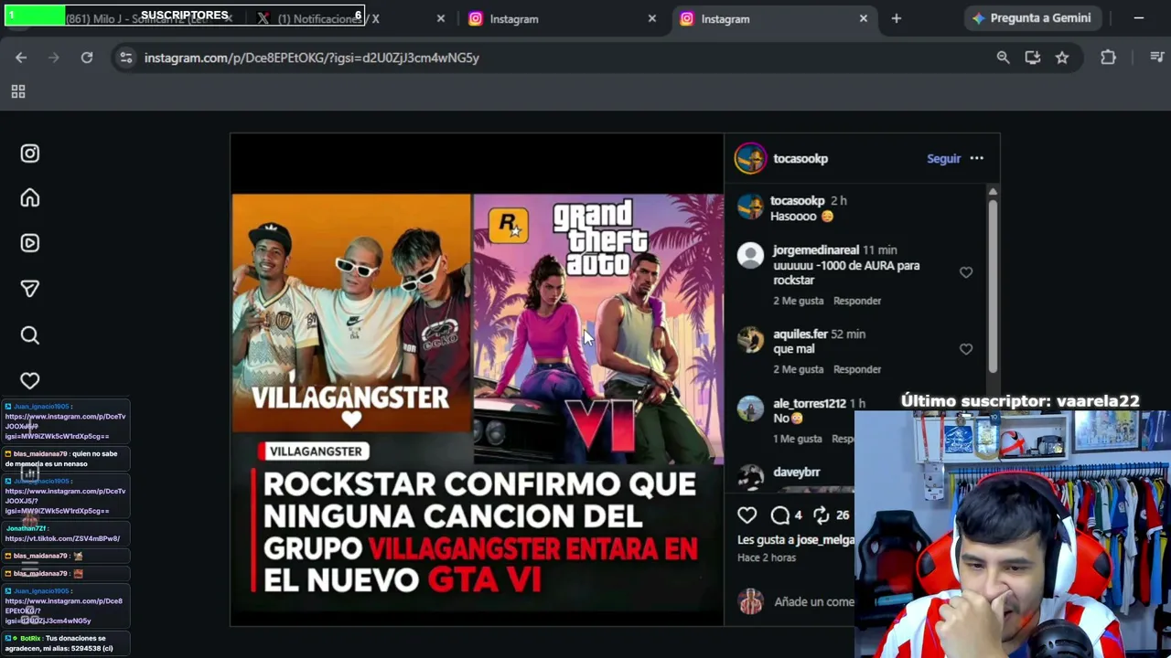Reload the Instagram page
This screenshot has height=658, width=1171.
[87, 58]
